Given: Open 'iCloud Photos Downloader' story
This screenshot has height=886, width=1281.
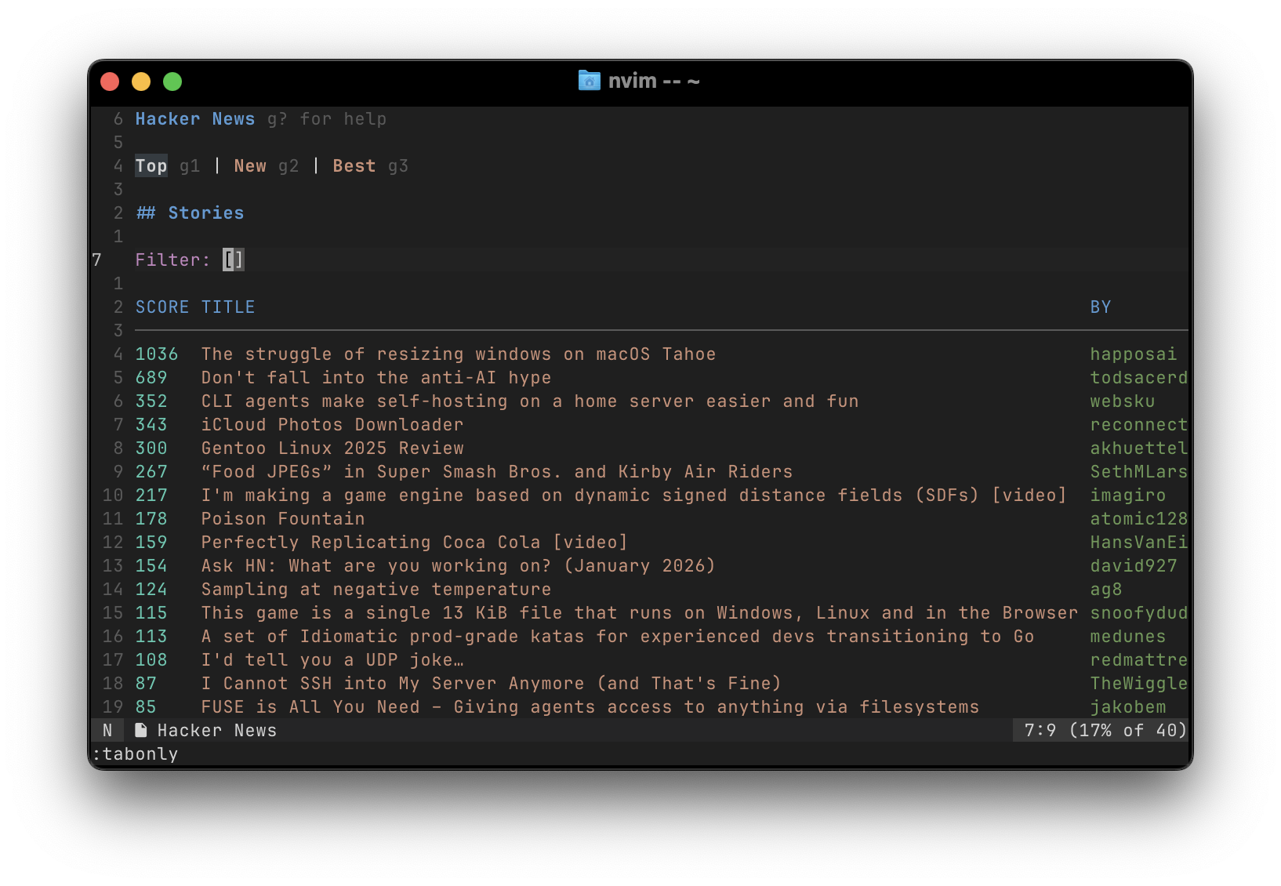Looking at the screenshot, I should (x=332, y=424).
